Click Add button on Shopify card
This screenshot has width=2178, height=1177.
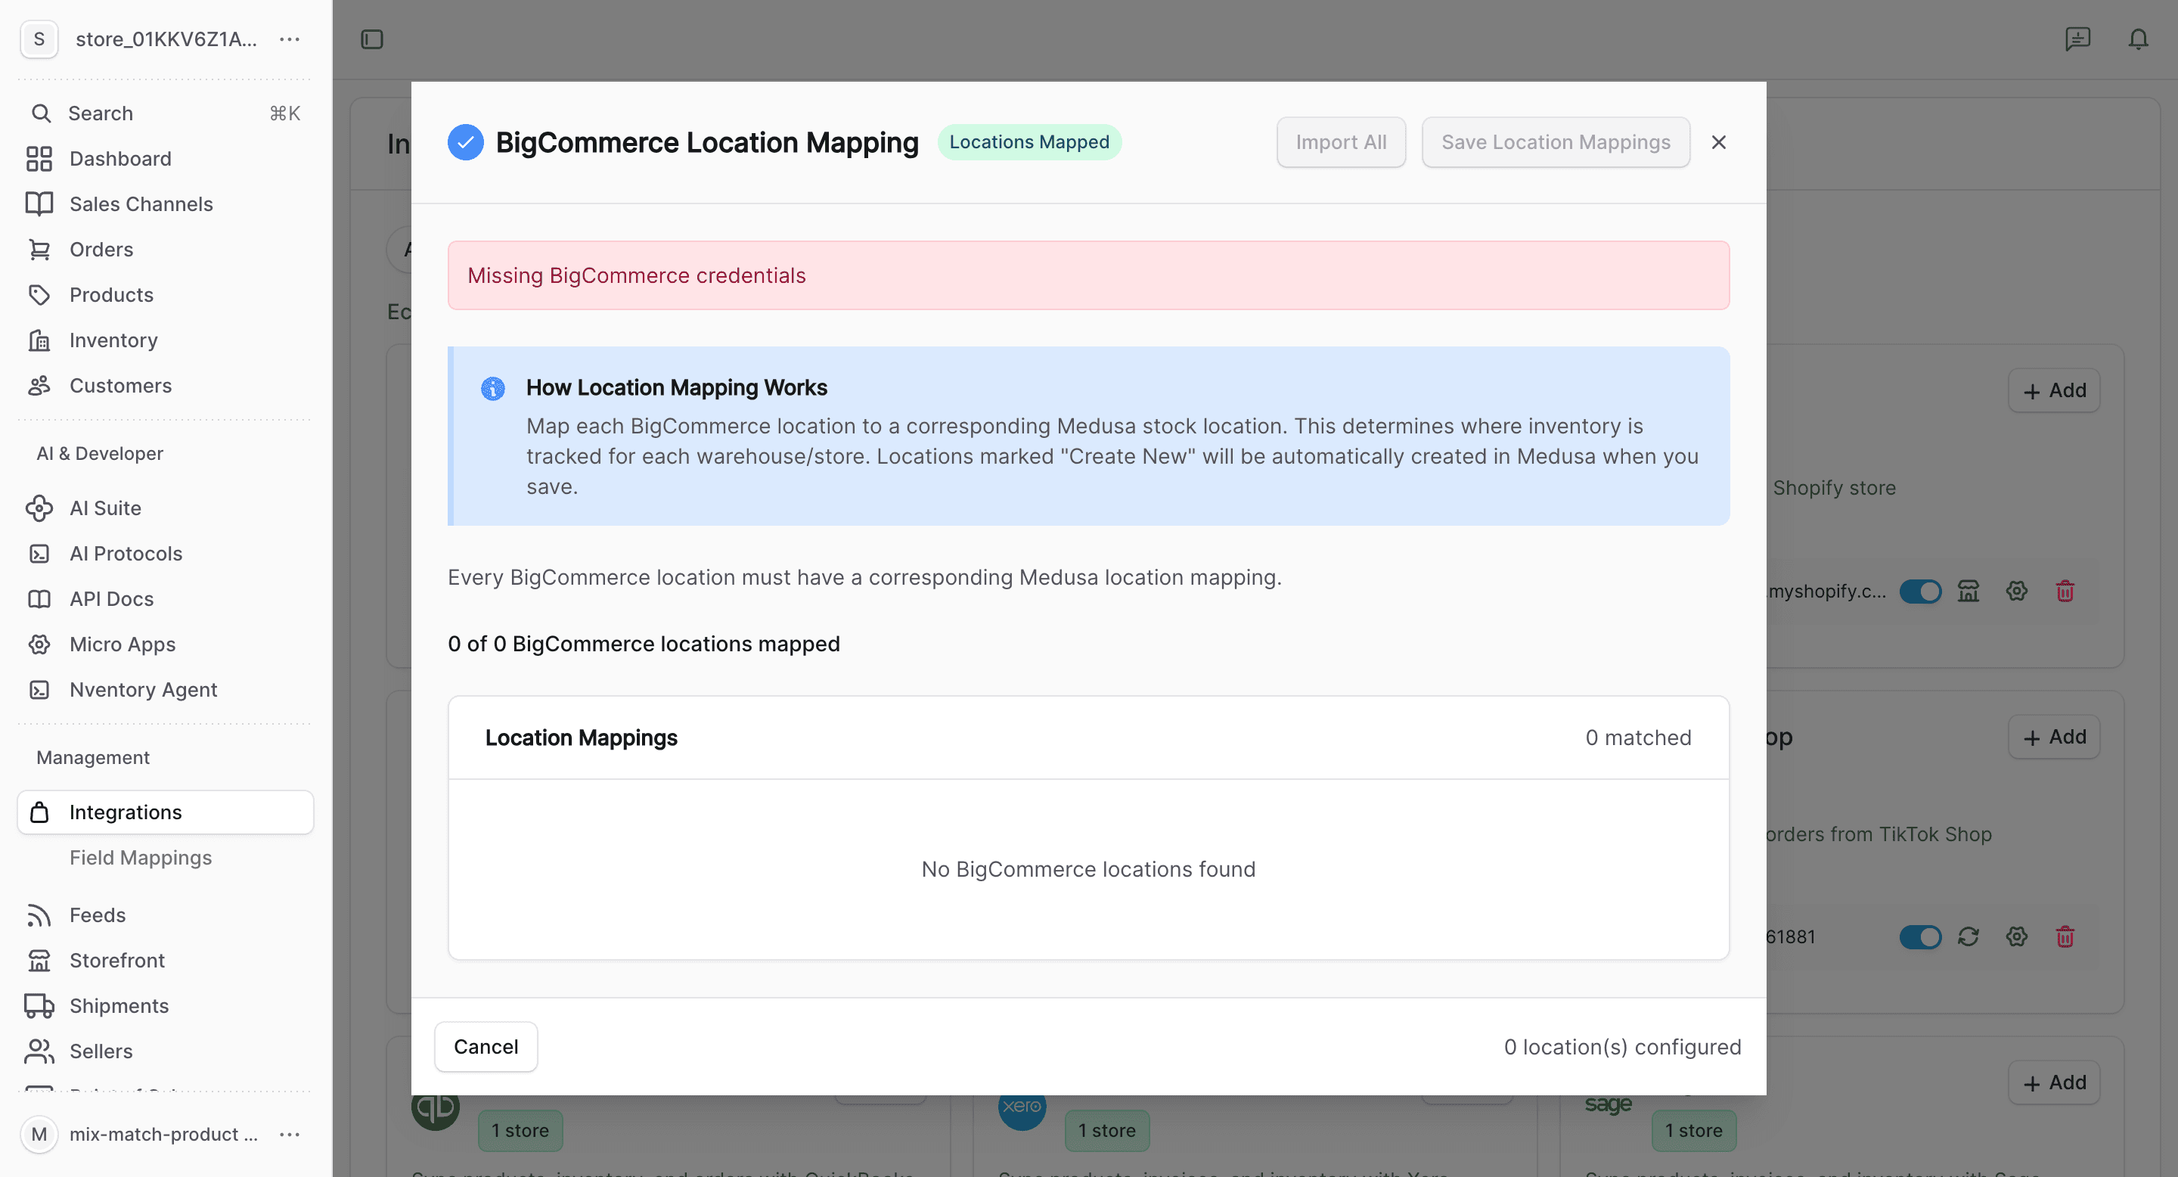[x=2055, y=390]
